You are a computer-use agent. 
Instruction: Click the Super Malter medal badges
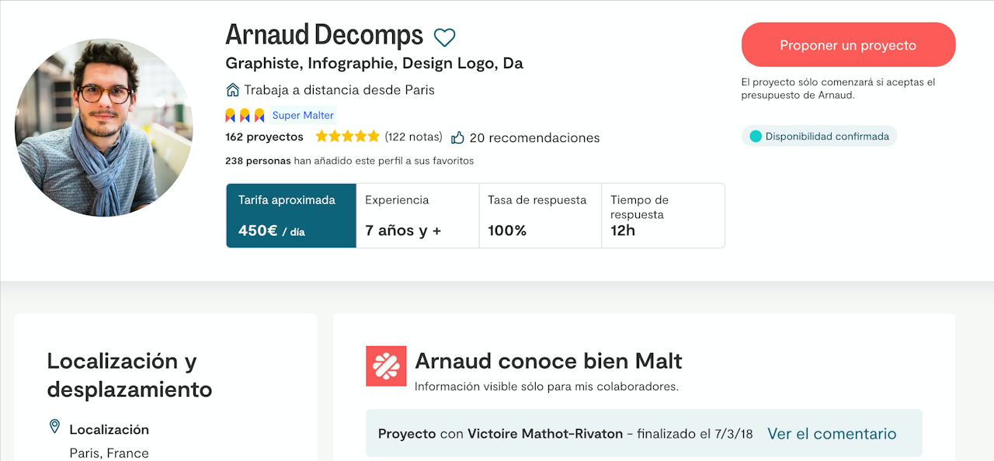pos(245,116)
